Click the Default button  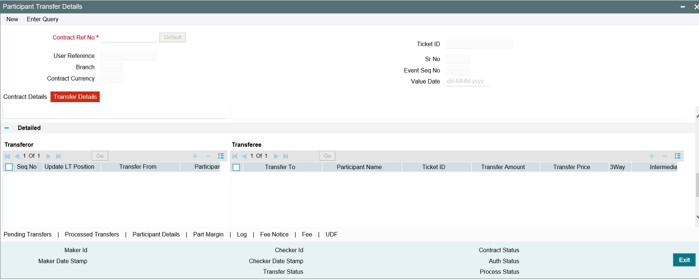[x=173, y=37]
